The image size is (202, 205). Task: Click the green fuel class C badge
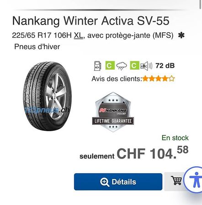pyautogui.click(x=110, y=66)
